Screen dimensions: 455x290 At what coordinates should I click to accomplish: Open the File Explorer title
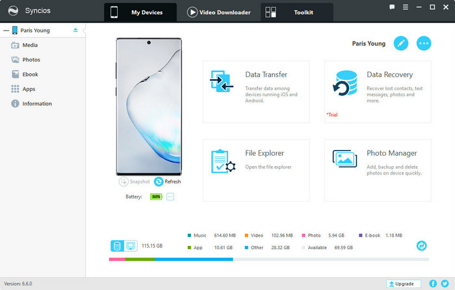[265, 153]
